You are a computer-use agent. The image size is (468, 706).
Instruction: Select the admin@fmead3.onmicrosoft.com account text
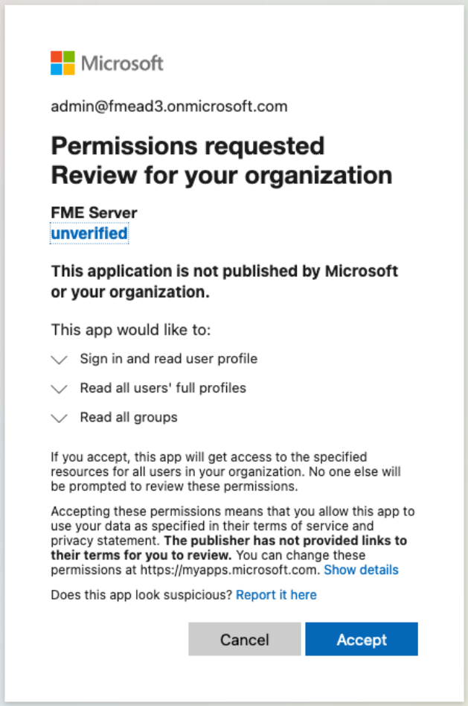click(169, 106)
